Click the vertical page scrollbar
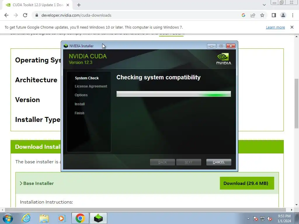 point(296,104)
